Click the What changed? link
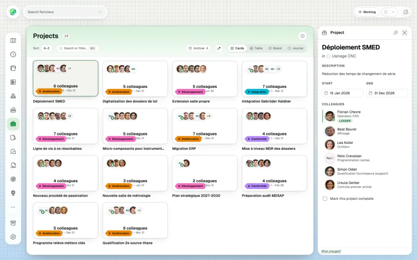The height and width of the screenshot is (260, 417). pos(331,251)
